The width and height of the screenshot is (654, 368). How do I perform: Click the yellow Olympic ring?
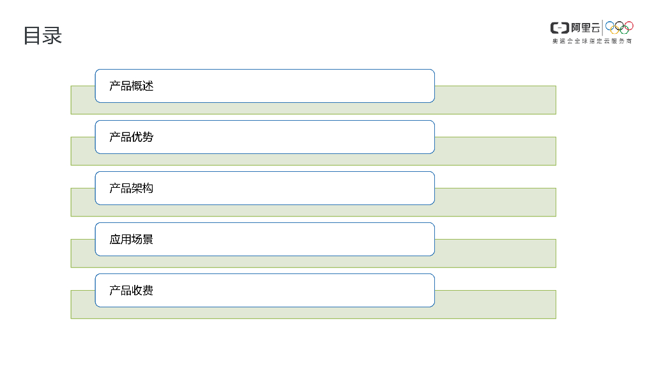[x=614, y=30]
